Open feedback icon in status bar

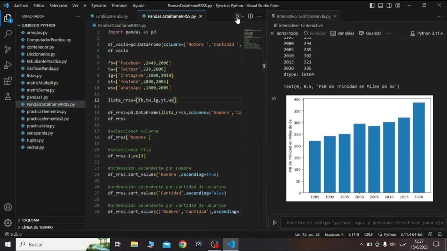(x=430, y=235)
